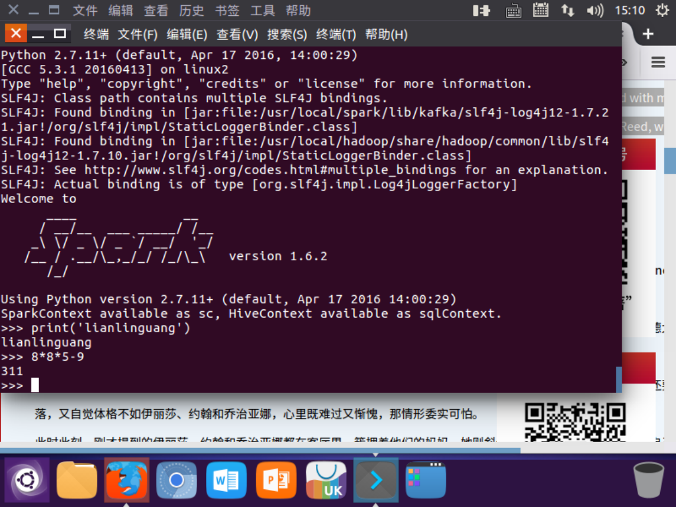Open the file manager folder icon

click(77, 480)
